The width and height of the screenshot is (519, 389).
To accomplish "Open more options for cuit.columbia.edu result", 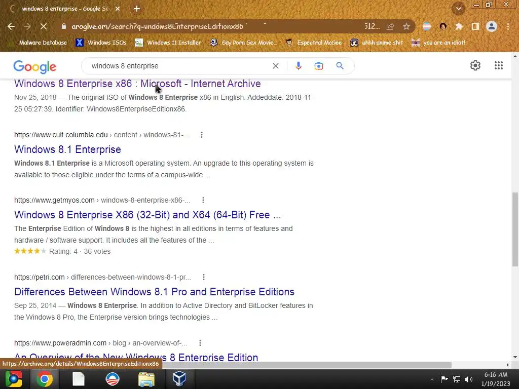I will click(x=202, y=135).
